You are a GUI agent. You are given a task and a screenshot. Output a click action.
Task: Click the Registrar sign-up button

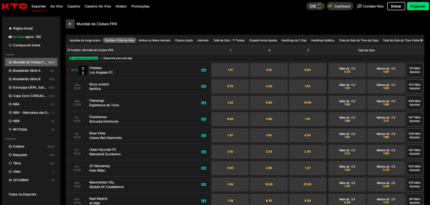click(418, 6)
